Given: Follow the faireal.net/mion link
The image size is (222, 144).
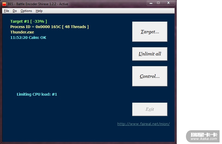Looking at the screenshot, I should [143, 124].
